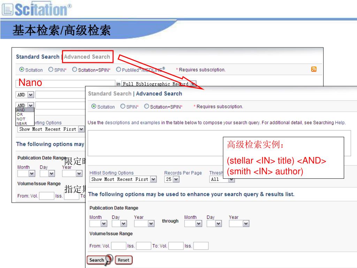
Task: Click the orange RSS feed icon
Action: click(314, 69)
